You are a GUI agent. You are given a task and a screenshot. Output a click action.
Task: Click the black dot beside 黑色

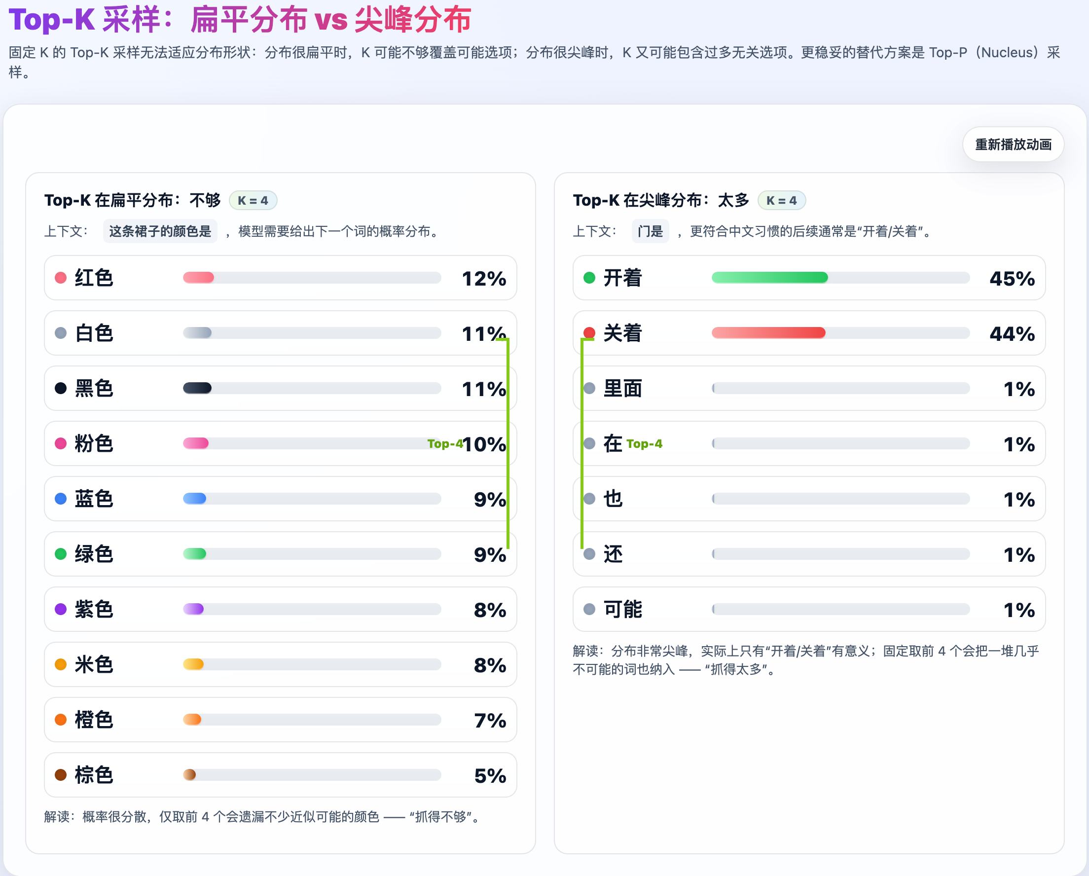(60, 388)
